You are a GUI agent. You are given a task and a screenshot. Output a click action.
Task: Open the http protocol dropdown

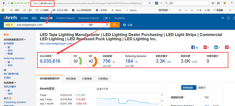pos(9,25)
